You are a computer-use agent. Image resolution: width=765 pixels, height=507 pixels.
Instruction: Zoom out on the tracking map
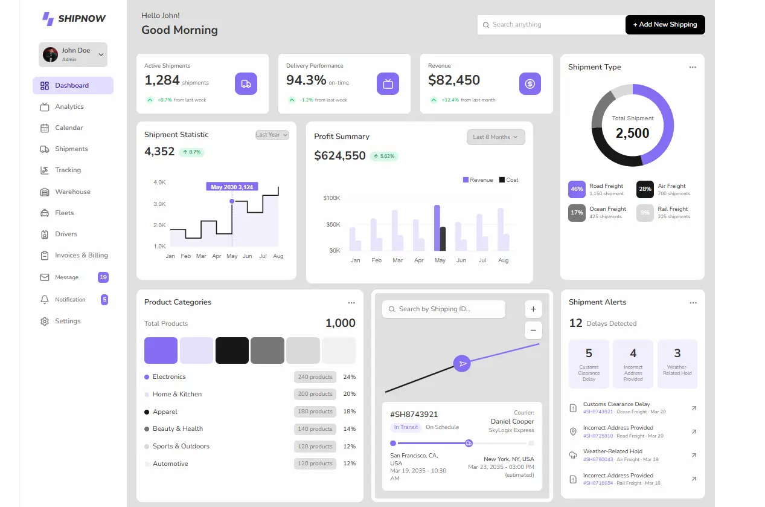[x=533, y=330]
